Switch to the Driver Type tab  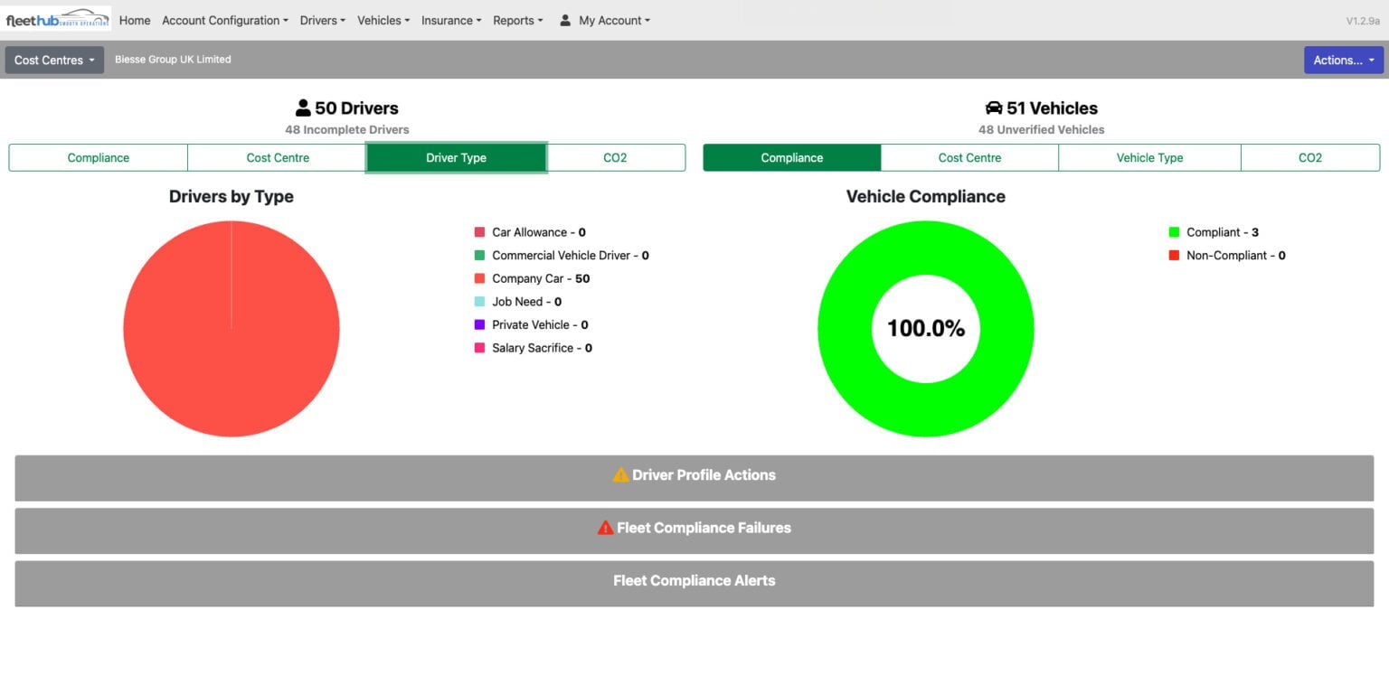456,157
